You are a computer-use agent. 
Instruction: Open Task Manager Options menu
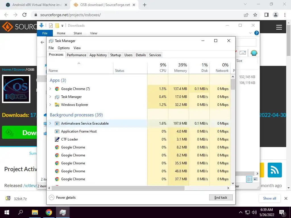(x=64, y=48)
